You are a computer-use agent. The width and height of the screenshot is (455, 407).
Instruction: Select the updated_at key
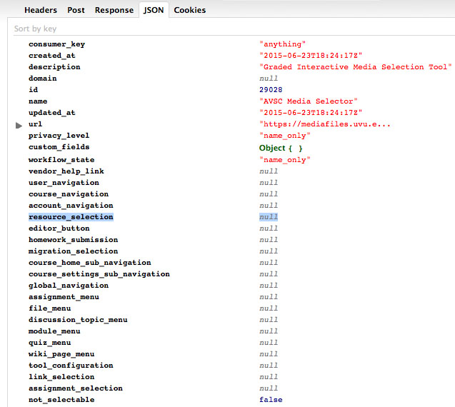[x=51, y=113]
